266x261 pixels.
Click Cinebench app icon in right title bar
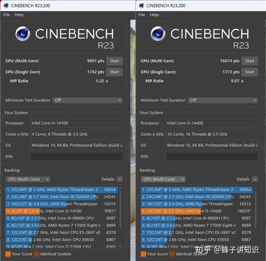(x=141, y=6)
